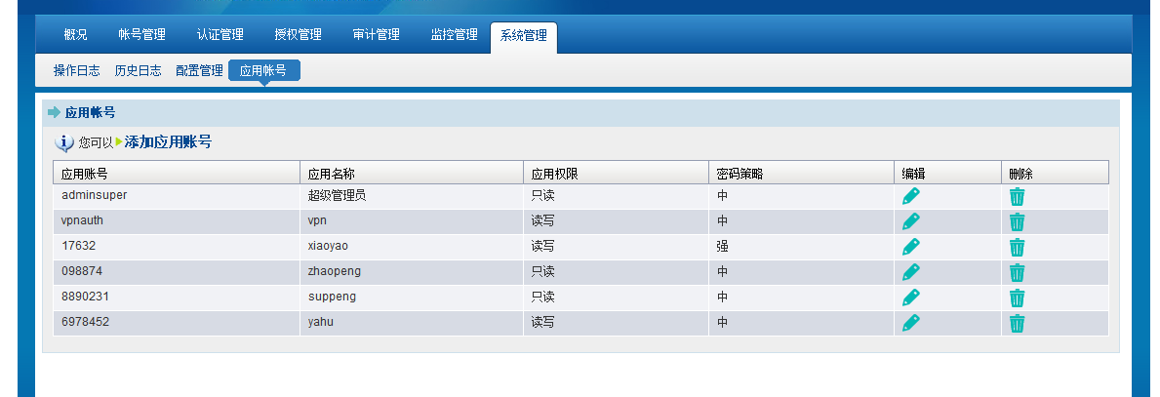Click edit pencil for yahu account
The image size is (1160, 397).
click(910, 323)
